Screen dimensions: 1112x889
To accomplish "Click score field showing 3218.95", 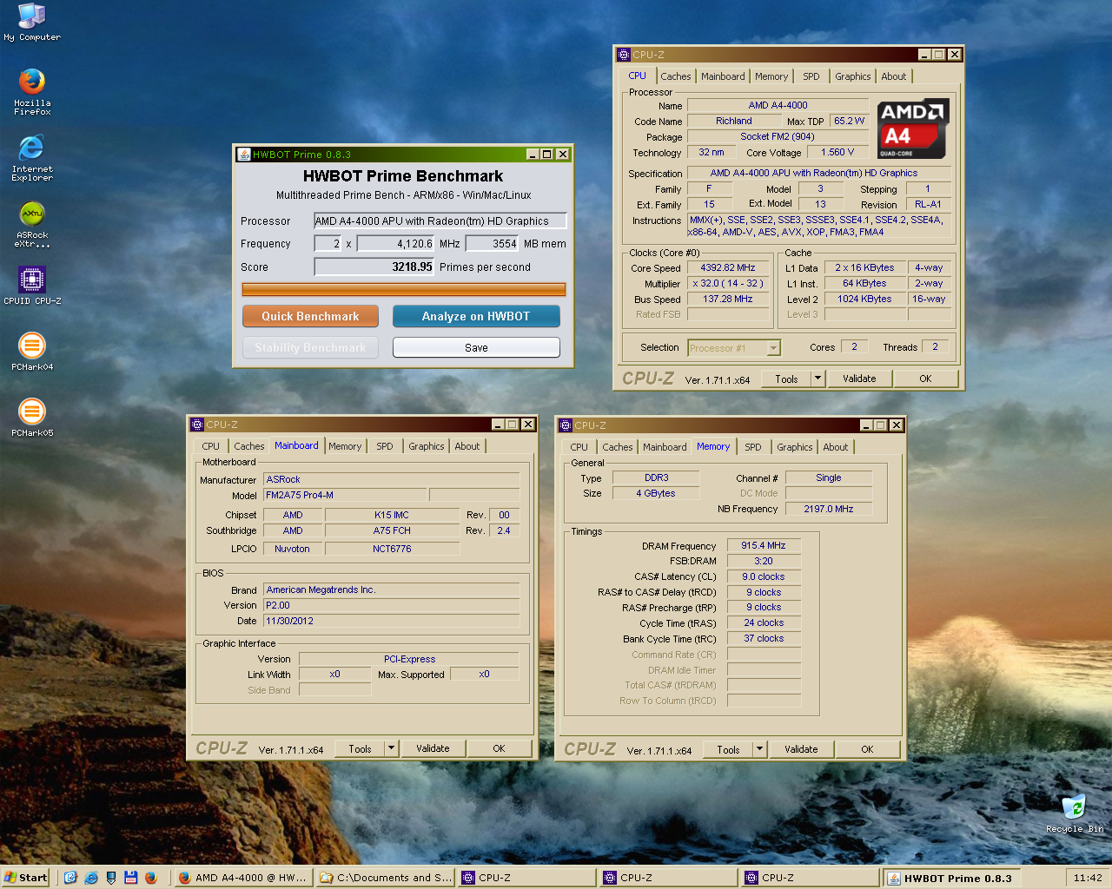I will pyautogui.click(x=374, y=267).
